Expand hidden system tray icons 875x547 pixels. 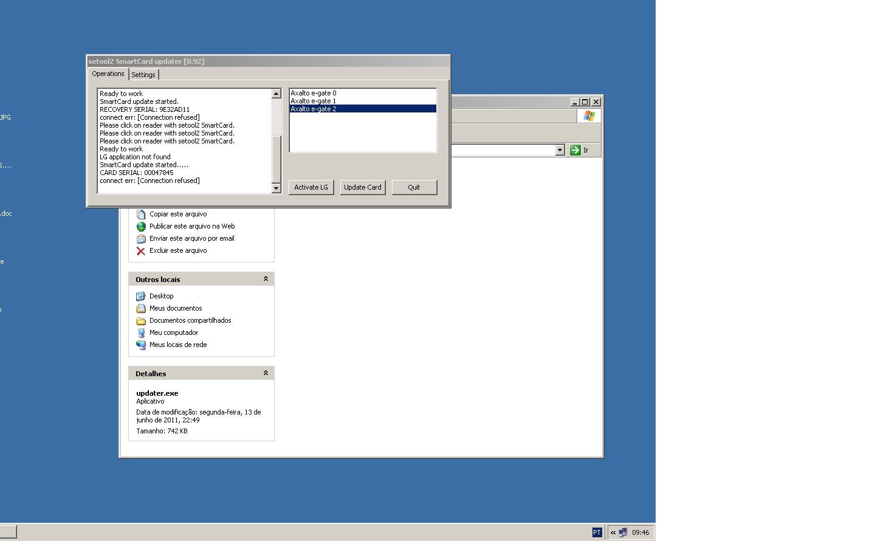point(613,532)
